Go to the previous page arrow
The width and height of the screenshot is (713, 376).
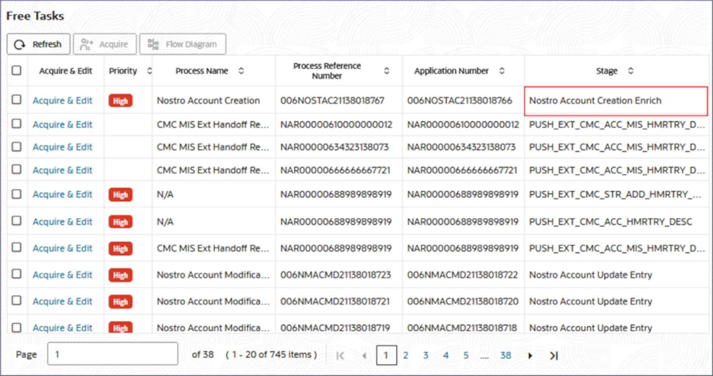tap(364, 355)
